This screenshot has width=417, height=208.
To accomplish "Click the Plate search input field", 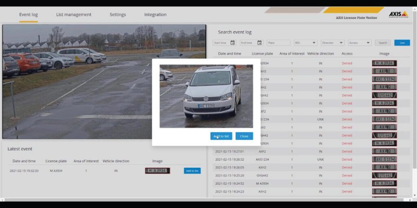I will point(279,43).
